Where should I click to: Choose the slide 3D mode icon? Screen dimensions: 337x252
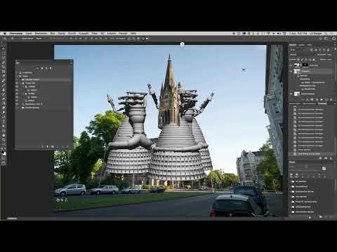click(x=143, y=38)
